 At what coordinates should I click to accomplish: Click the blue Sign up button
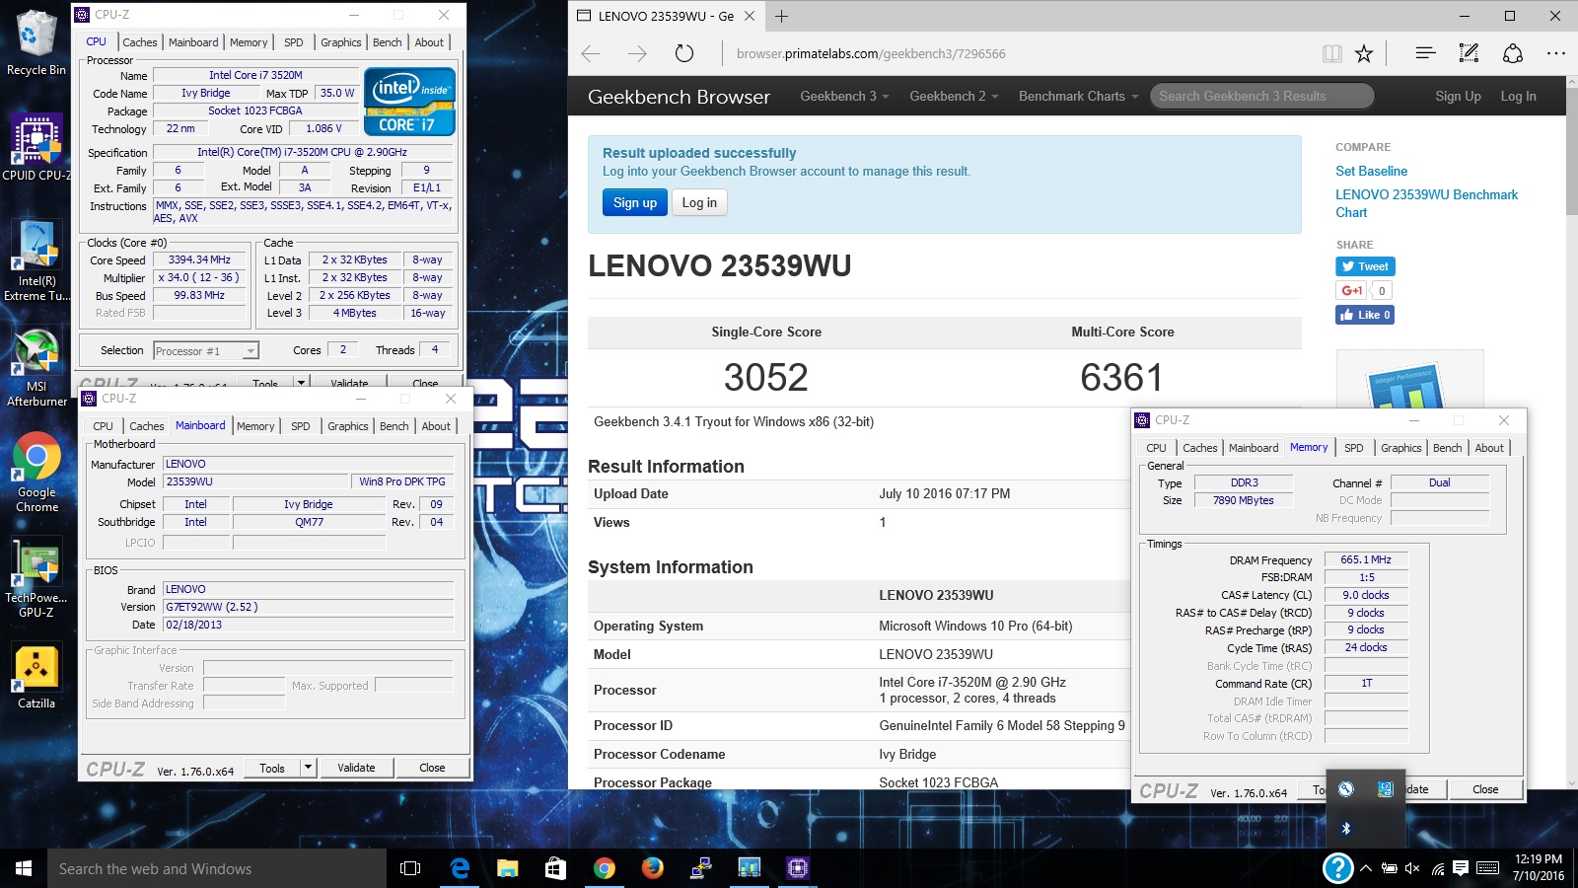(634, 202)
